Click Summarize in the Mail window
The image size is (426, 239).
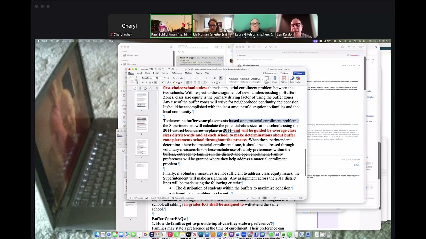[353, 55]
